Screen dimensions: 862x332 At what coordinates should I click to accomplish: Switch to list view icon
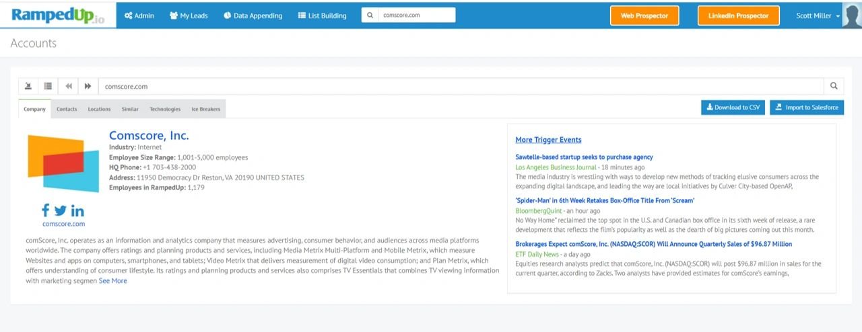tap(48, 86)
